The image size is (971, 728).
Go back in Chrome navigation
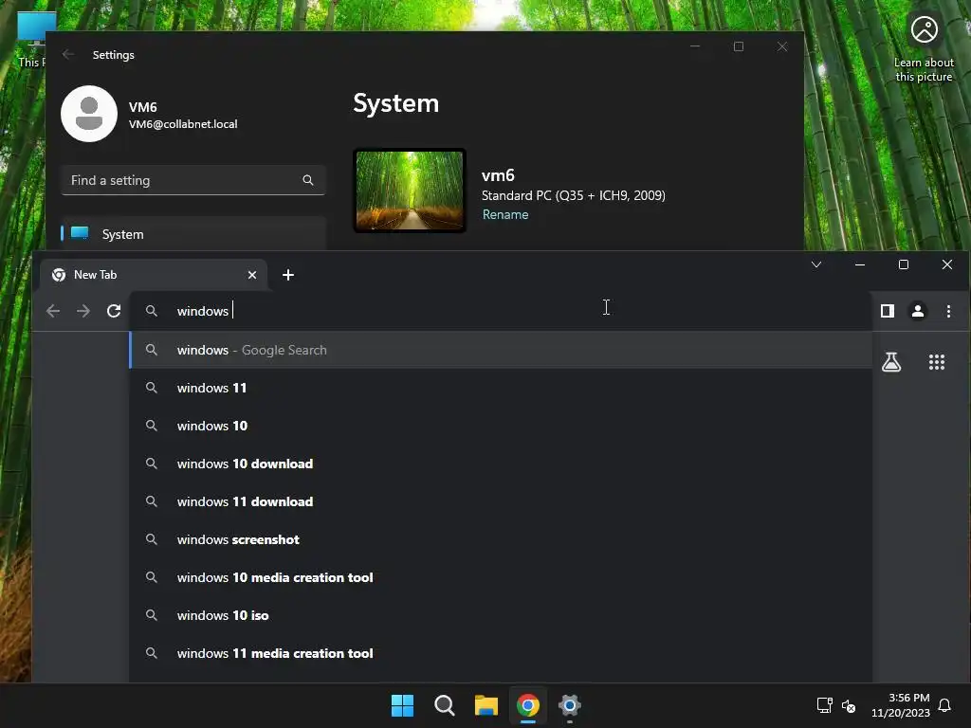pos(53,311)
